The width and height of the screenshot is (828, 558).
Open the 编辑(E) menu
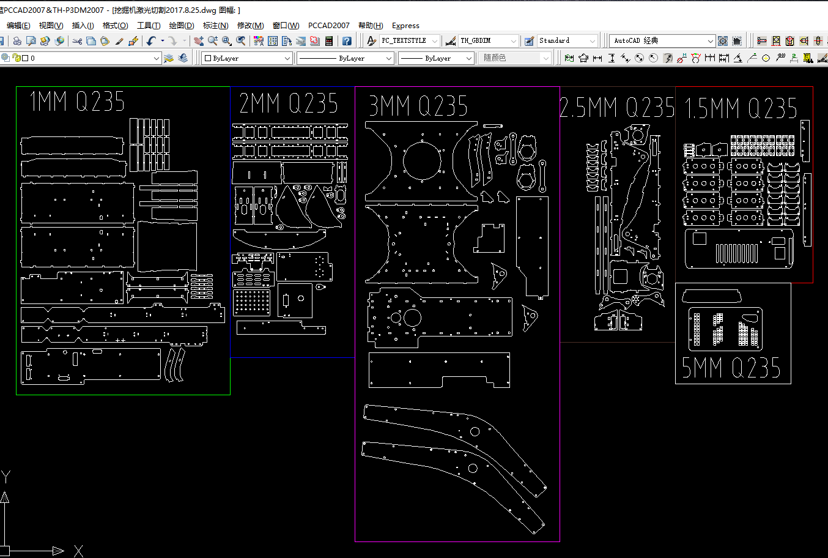click(x=18, y=26)
